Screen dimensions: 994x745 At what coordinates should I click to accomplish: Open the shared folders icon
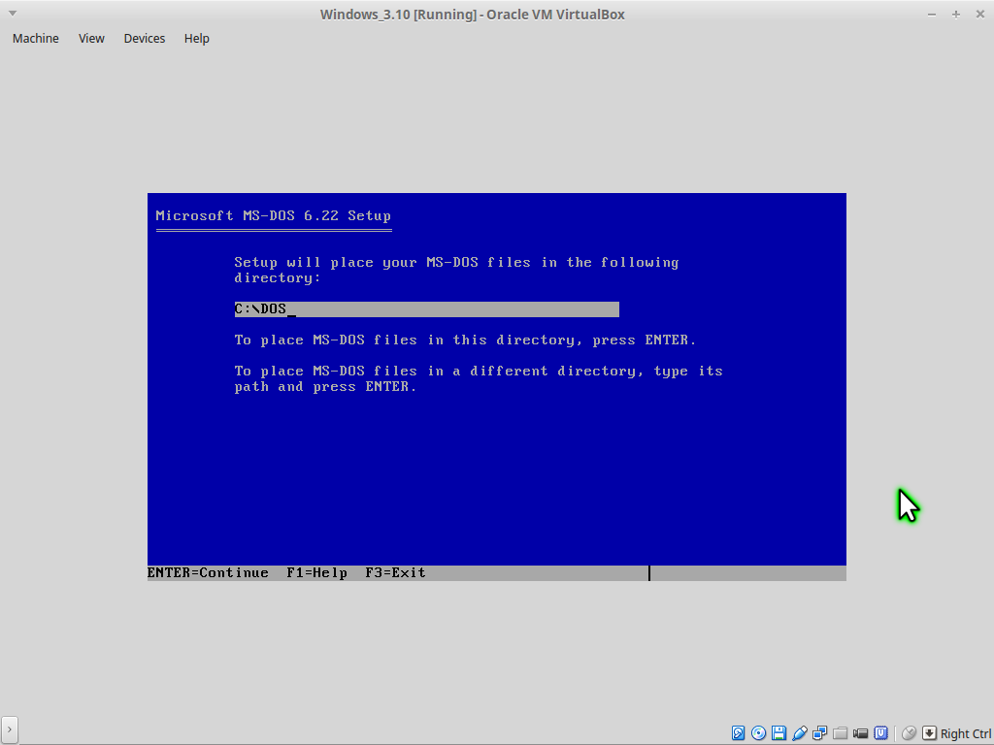point(841,733)
